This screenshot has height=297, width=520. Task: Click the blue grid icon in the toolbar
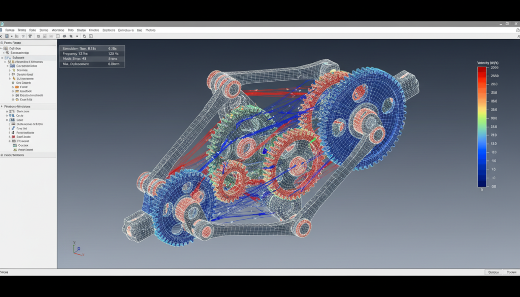click(7, 36)
